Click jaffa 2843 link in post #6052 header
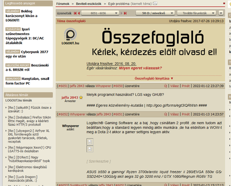The width and height of the screenshot is (231, 186). [103, 114]
